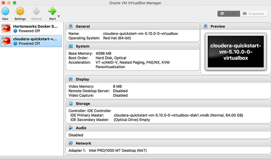Open the Audio section header
271x160 pixels.
(x=168, y=128)
